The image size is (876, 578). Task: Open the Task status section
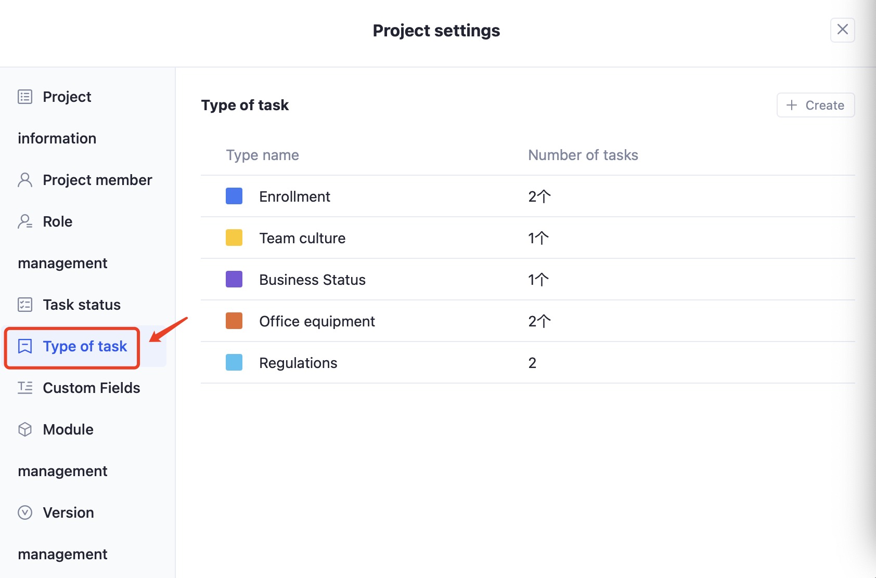(x=82, y=305)
